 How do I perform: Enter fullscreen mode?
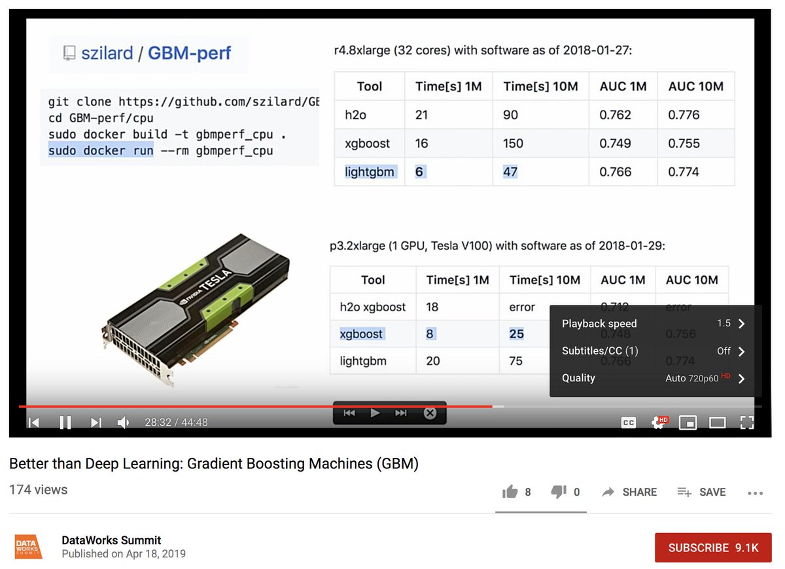[x=747, y=422]
